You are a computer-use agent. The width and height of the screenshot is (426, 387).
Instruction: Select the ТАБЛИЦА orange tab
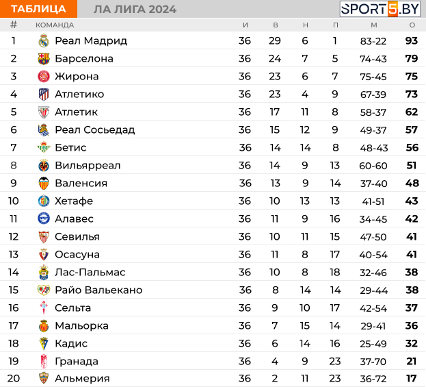[x=38, y=9]
